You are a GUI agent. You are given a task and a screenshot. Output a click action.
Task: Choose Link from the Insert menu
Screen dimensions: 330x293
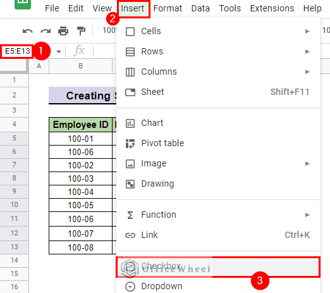pos(218,235)
